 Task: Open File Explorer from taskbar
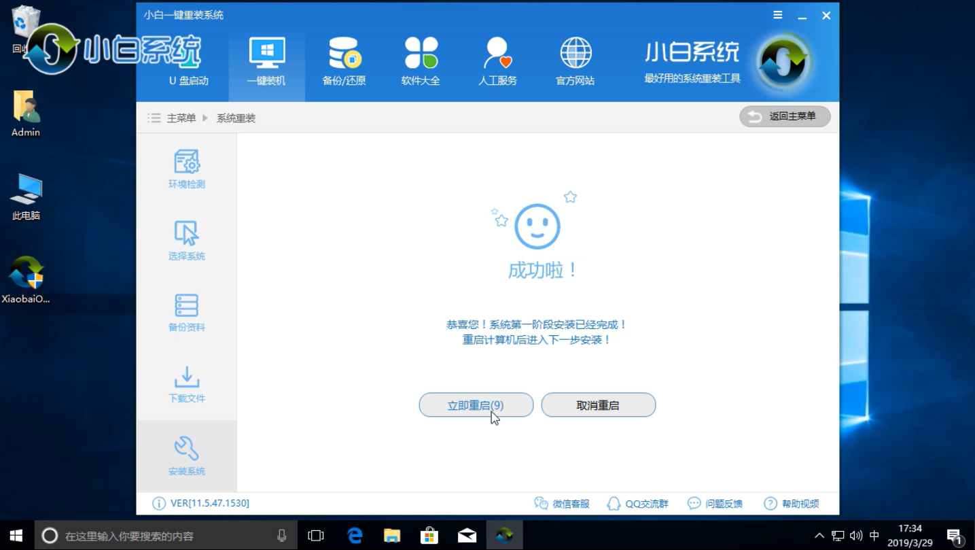pos(392,536)
